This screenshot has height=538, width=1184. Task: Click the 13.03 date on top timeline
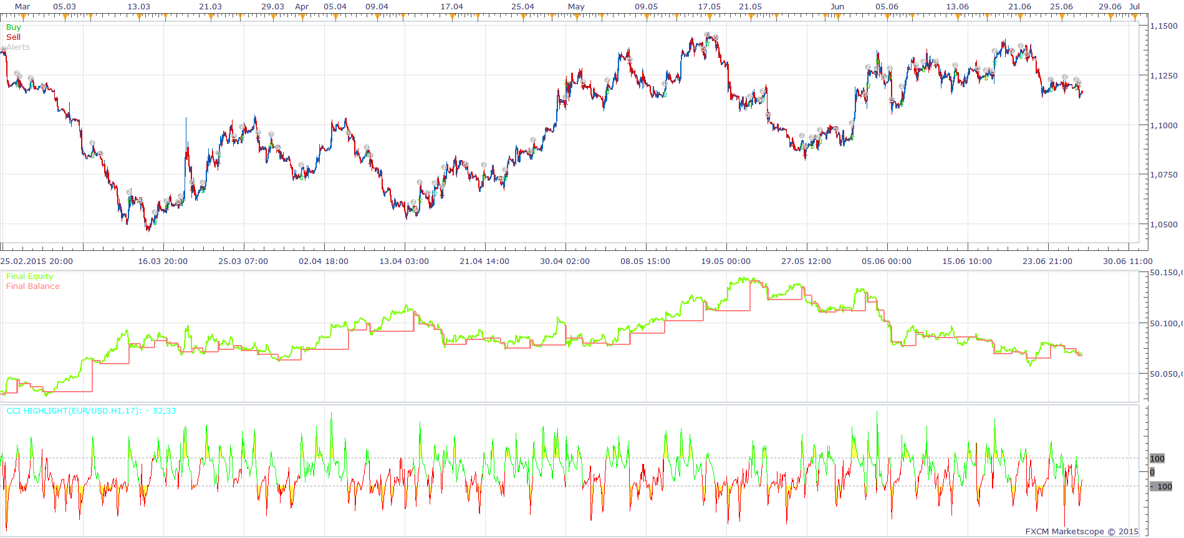click(x=138, y=7)
